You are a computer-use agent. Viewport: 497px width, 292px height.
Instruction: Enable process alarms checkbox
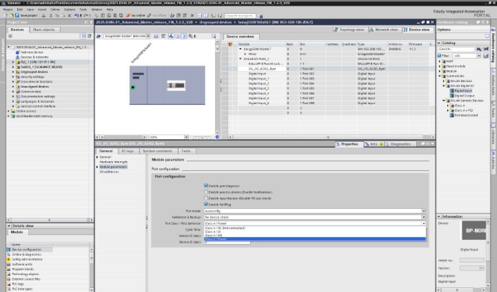point(206,192)
